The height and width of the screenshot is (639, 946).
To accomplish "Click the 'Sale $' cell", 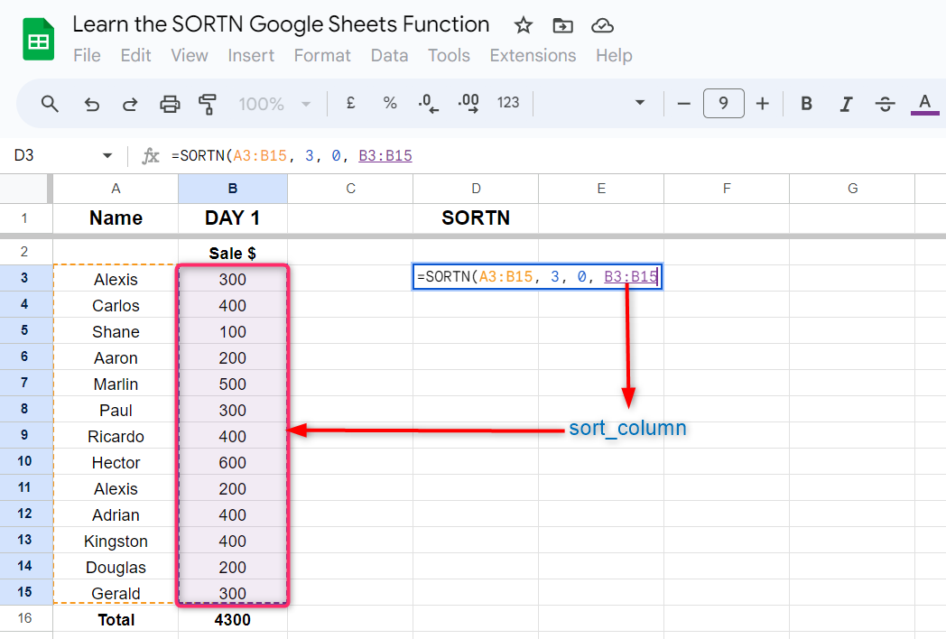I will (233, 253).
